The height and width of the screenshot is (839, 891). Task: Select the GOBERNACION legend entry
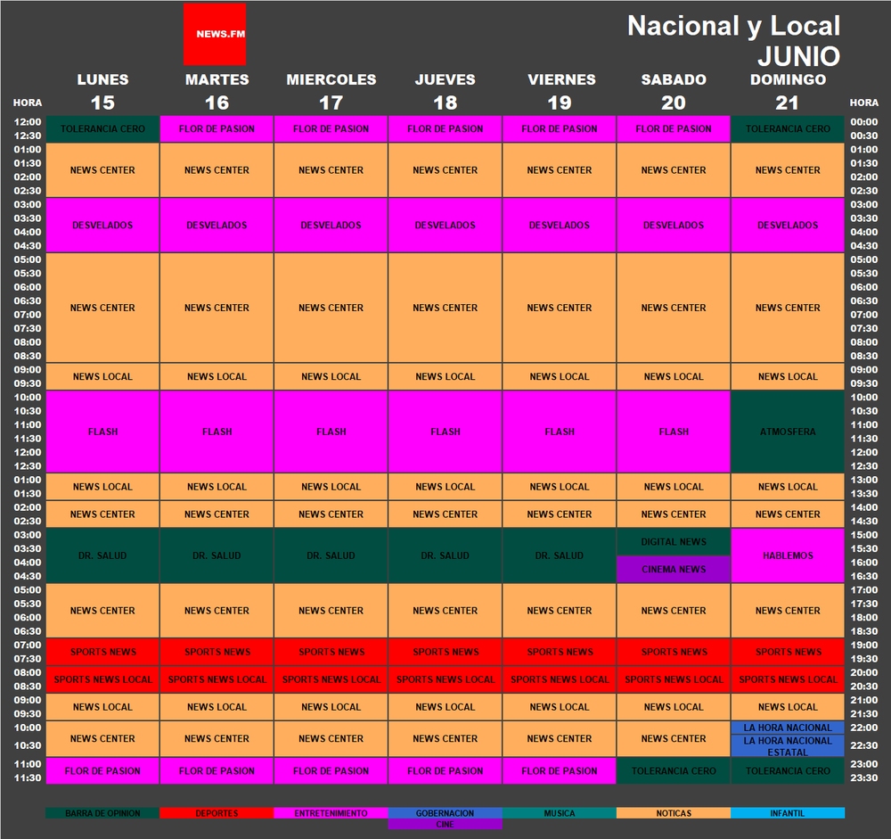coord(445,812)
